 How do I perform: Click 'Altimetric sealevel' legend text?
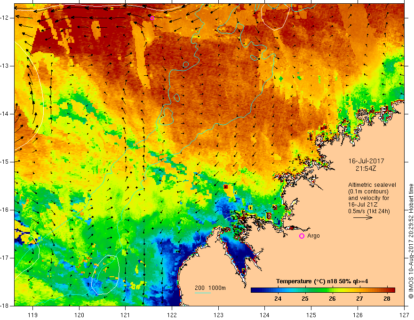(372, 185)
